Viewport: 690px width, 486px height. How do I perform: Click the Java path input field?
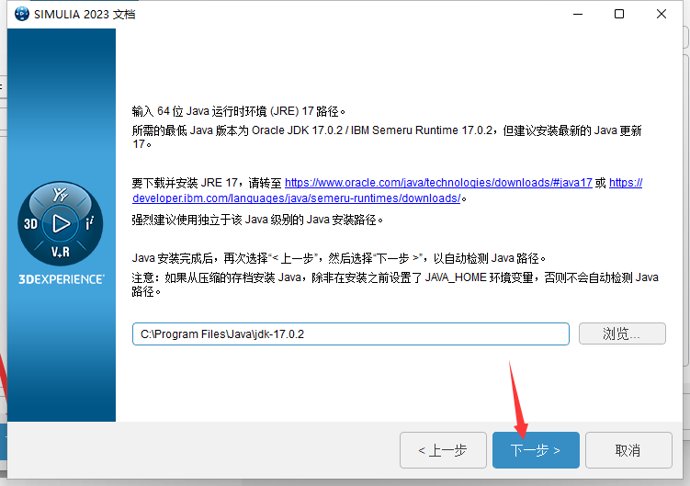350,333
